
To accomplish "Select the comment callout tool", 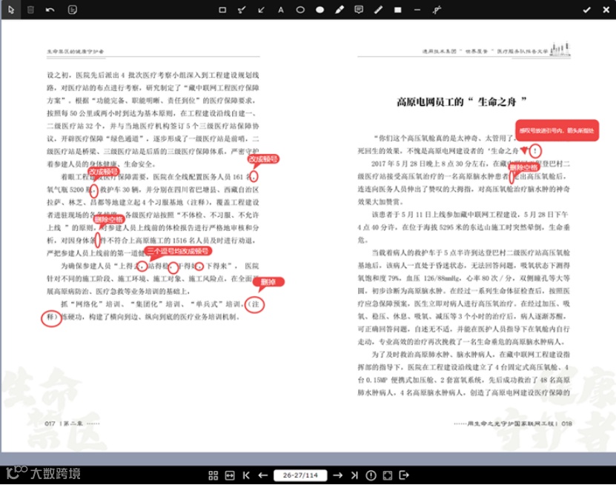I will click(359, 10).
